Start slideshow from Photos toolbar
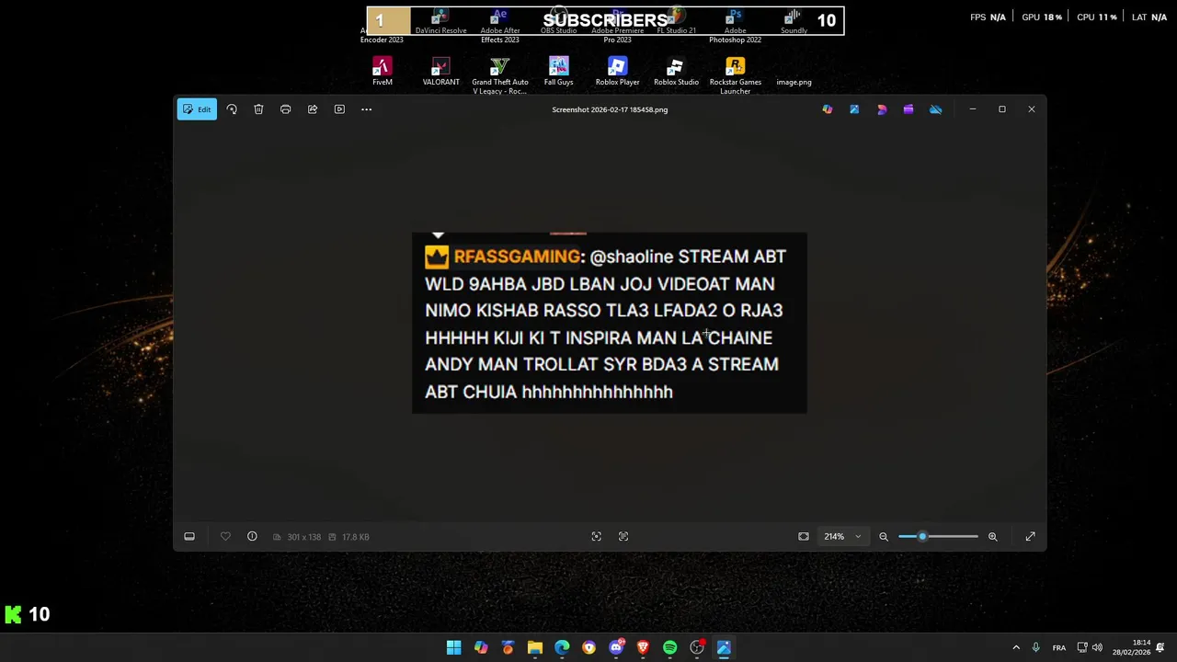Screen dimensions: 1177x662 (339, 109)
